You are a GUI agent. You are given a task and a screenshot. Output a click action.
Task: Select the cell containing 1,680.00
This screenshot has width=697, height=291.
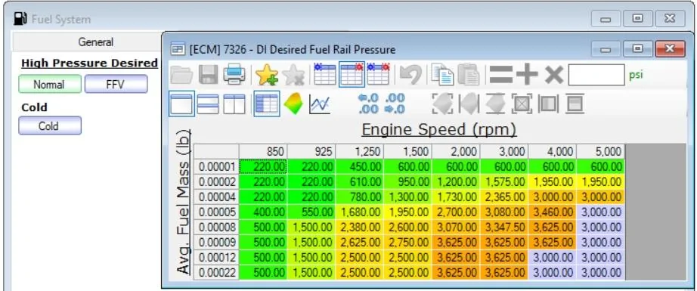(360, 212)
